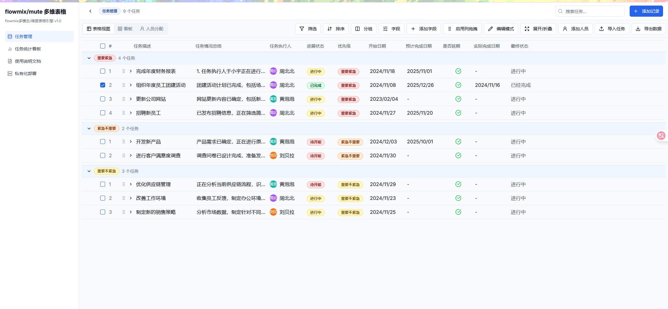Expand row details for 改善工作环境
Viewport: 668px width, 309px height.
[x=131, y=198]
